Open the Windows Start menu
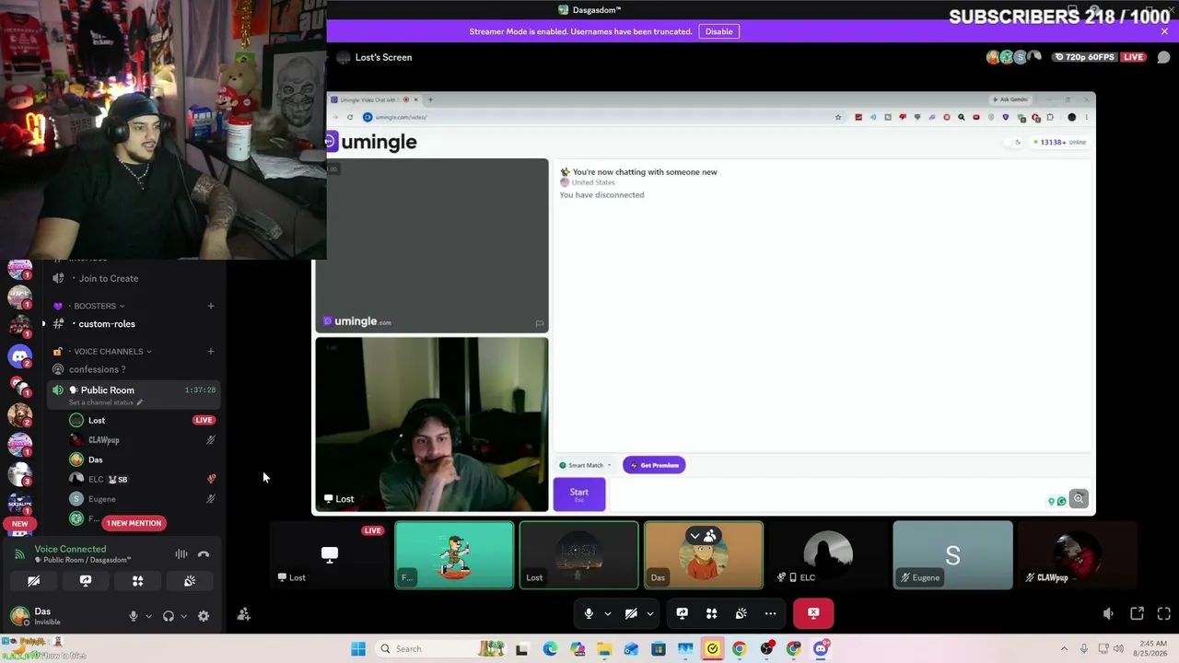Screen dimensions: 1179x663 click(358, 649)
